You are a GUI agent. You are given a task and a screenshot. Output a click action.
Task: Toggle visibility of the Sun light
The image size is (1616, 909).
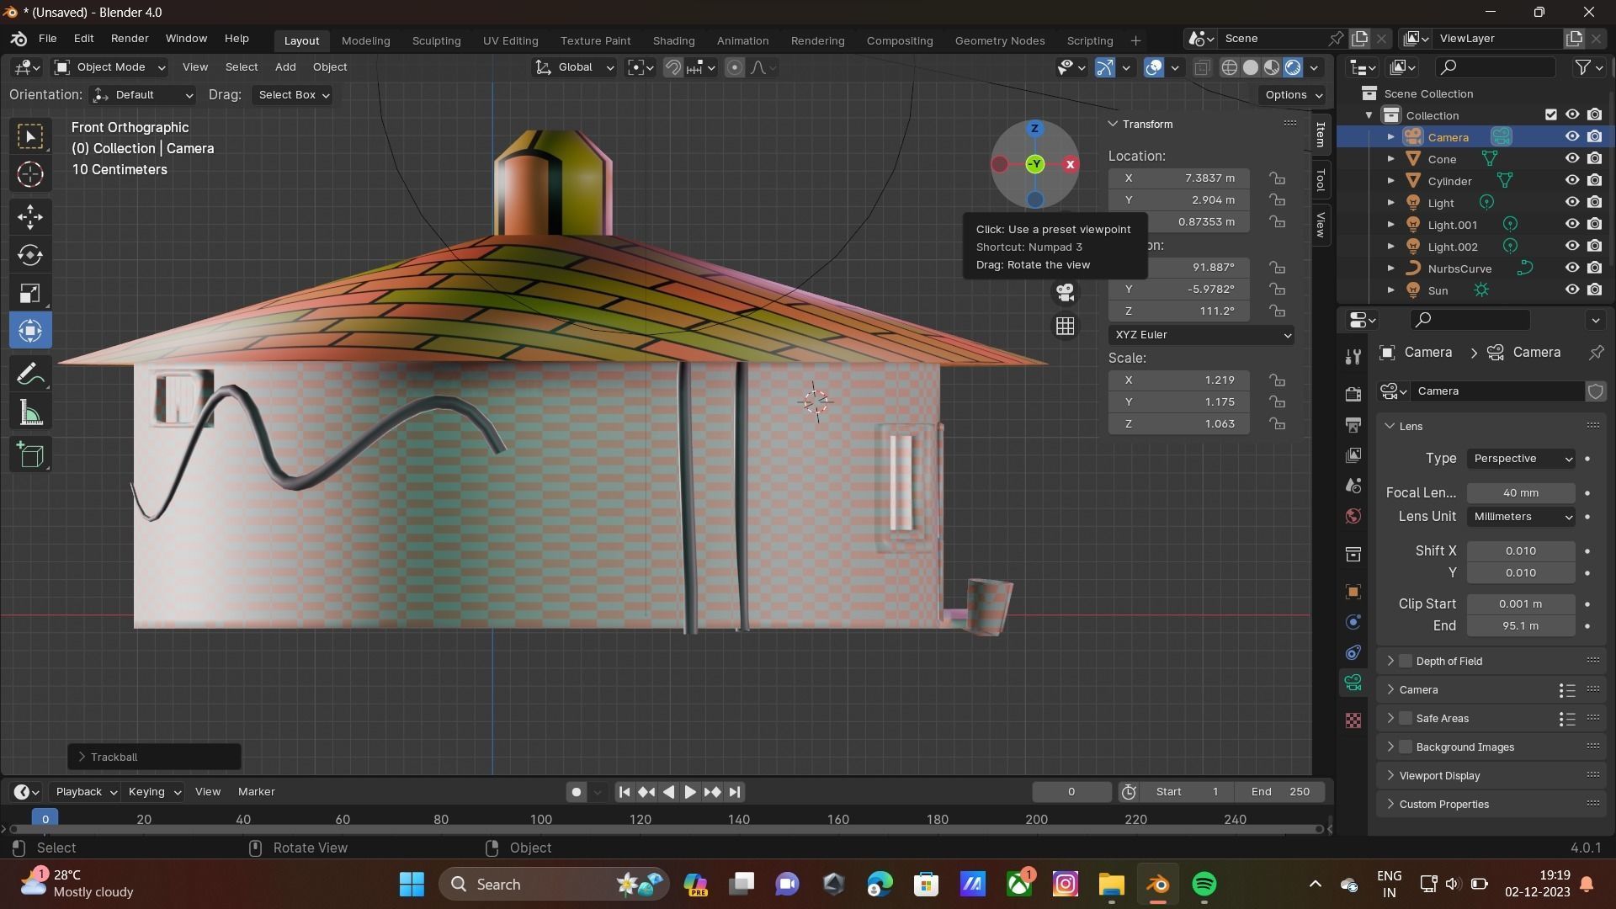[x=1571, y=290]
